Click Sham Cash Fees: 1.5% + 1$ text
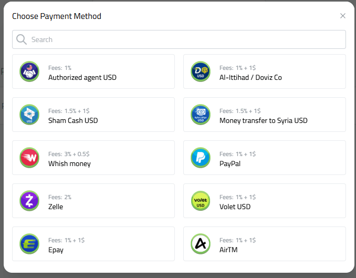356x278 pixels. (69, 111)
